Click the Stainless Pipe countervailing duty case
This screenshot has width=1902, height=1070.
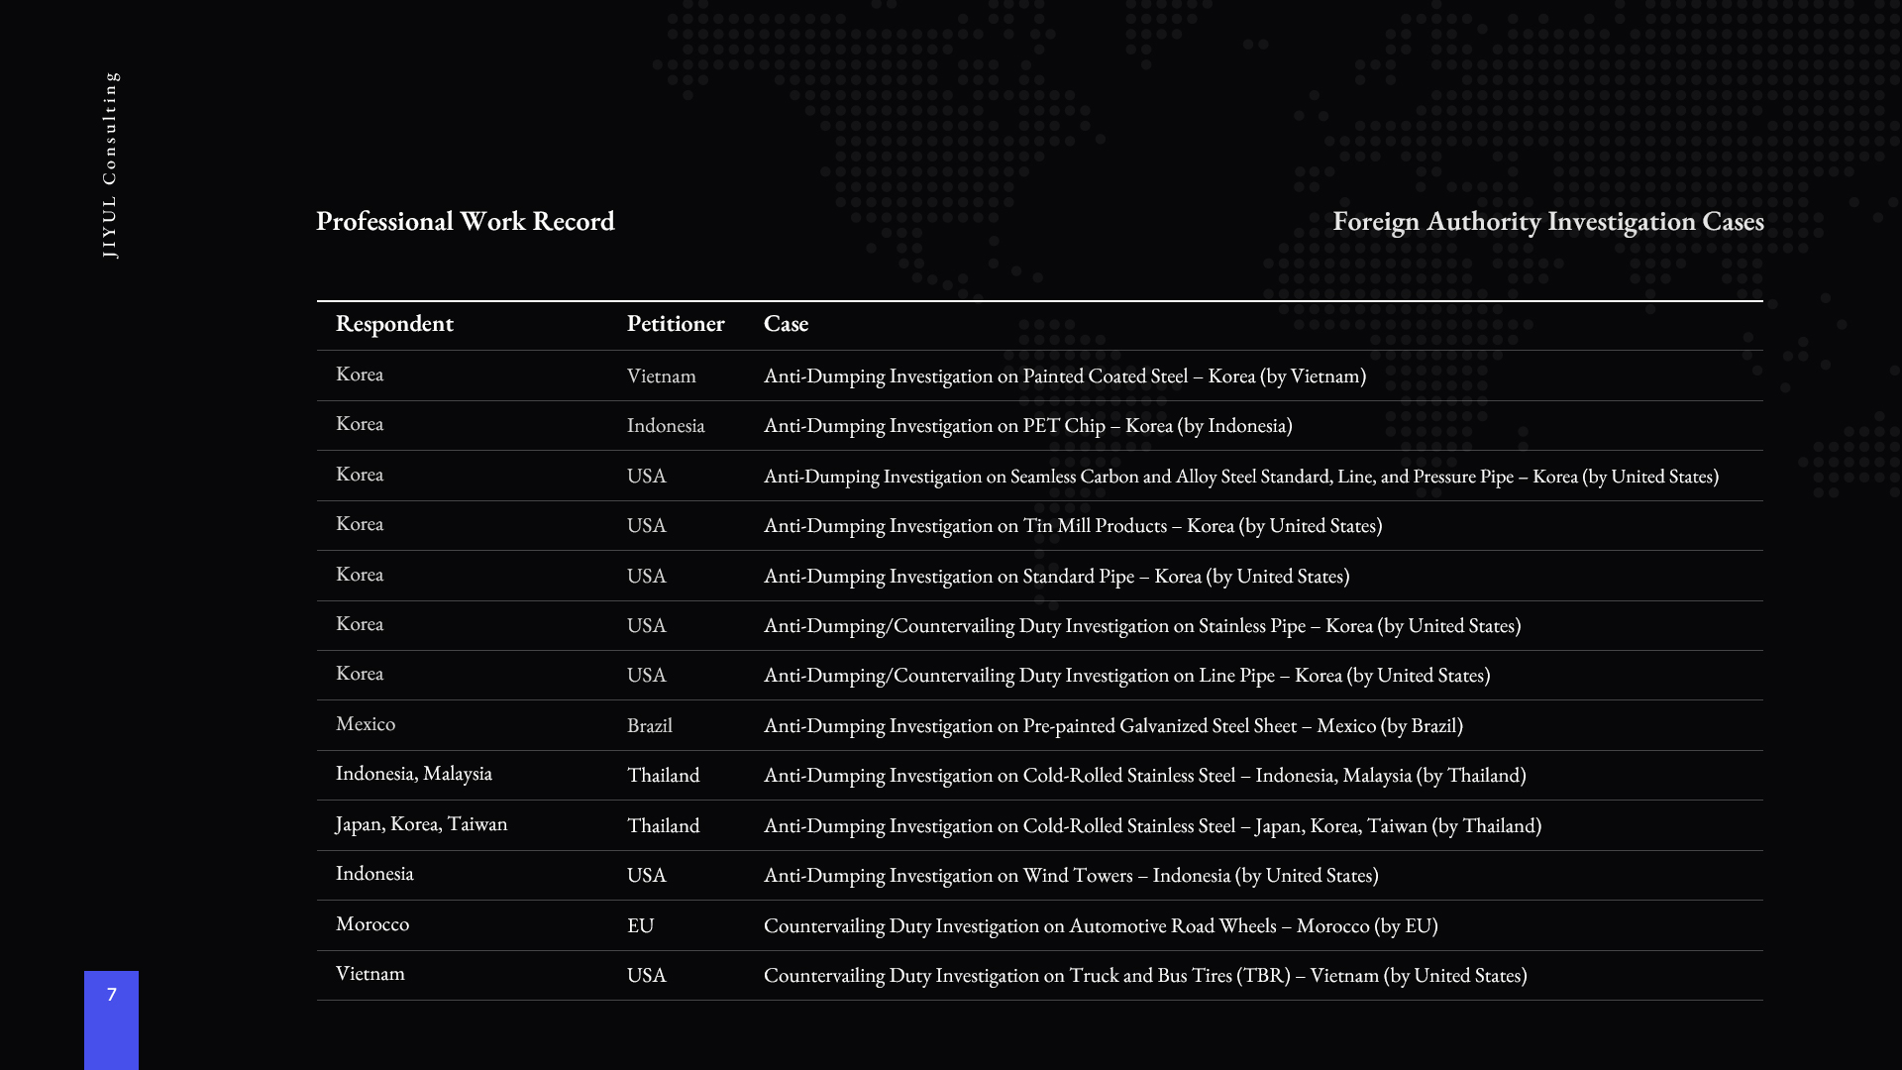[1141, 626]
